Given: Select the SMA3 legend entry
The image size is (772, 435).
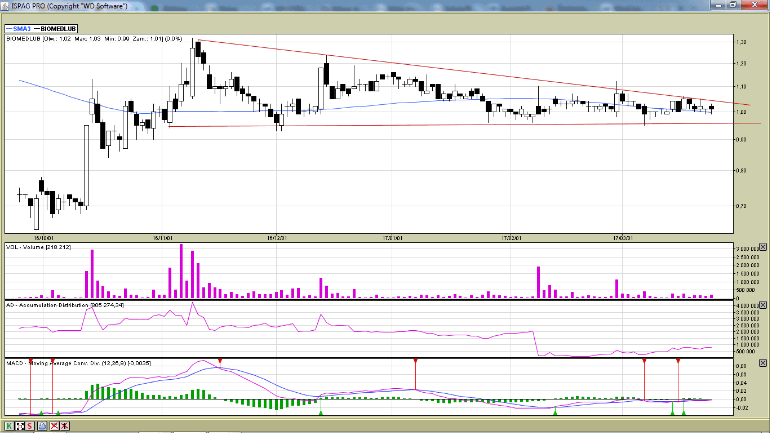Looking at the screenshot, I should pyautogui.click(x=18, y=29).
